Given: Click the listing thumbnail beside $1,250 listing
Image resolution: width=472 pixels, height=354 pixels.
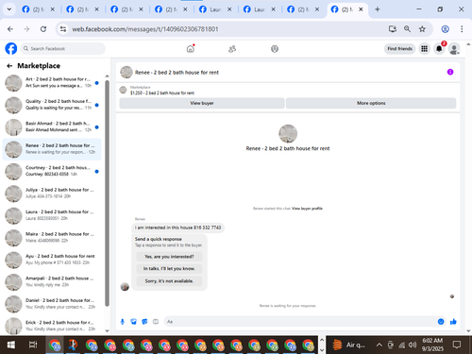Looking at the screenshot, I should click(123, 90).
